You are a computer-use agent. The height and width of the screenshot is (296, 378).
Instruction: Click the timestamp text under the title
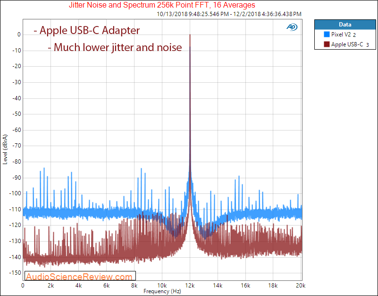(x=229, y=14)
